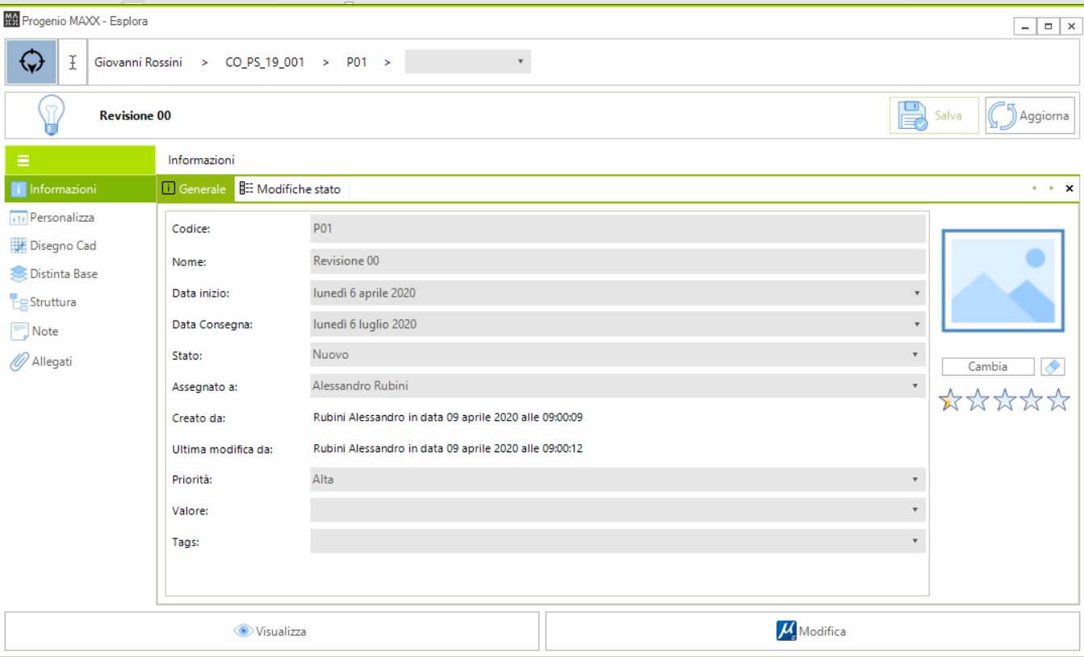Set rating to three stars
Image resolution: width=1084 pixels, height=657 pixels.
coord(1005,400)
